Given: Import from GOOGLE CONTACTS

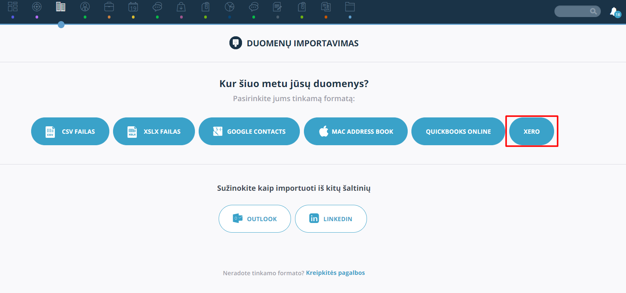Looking at the screenshot, I should coord(249,131).
